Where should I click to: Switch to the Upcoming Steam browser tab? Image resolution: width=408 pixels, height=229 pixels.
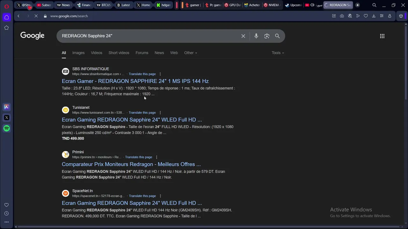[x=293, y=5]
